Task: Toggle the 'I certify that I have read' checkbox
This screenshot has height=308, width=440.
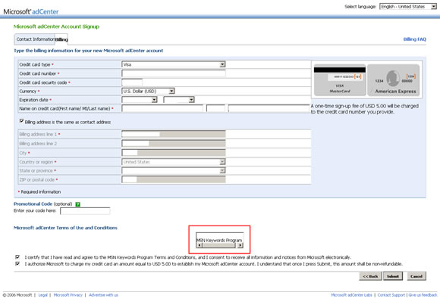Action: [x=17, y=257]
